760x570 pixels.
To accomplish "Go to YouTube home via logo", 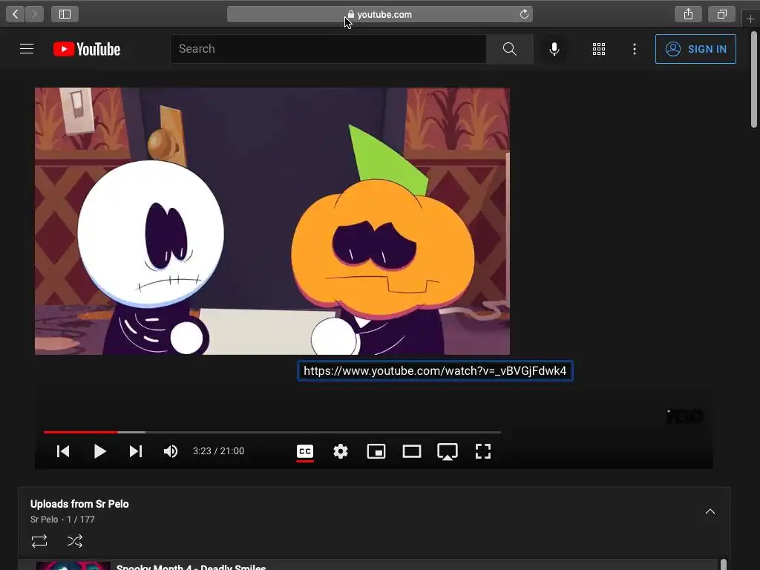I will (x=87, y=49).
